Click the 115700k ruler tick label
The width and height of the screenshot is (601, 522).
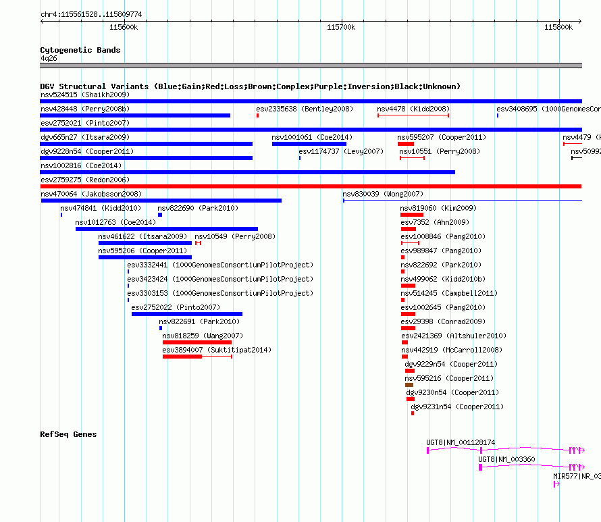pos(341,27)
